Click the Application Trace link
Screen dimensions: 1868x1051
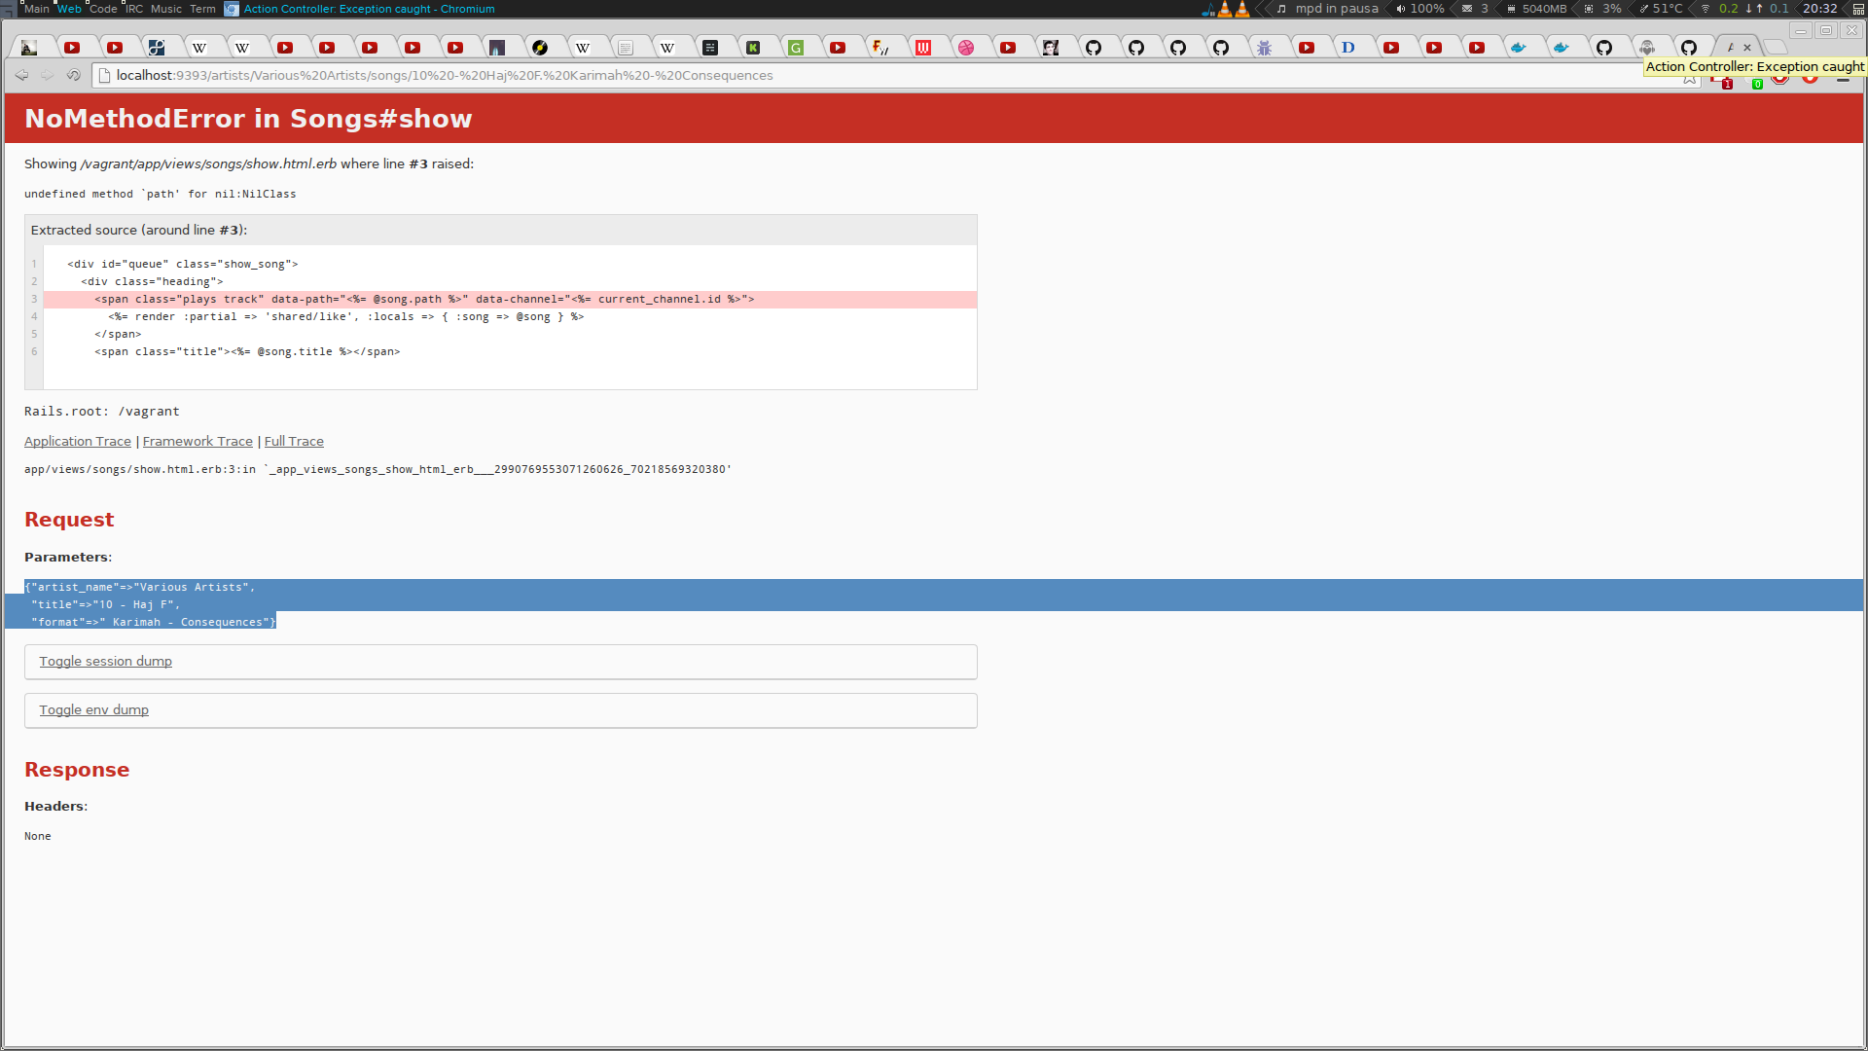coord(77,440)
